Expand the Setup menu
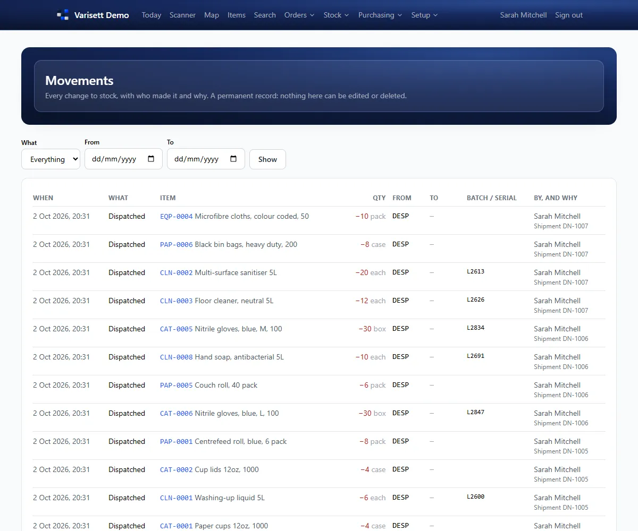 [x=424, y=15]
